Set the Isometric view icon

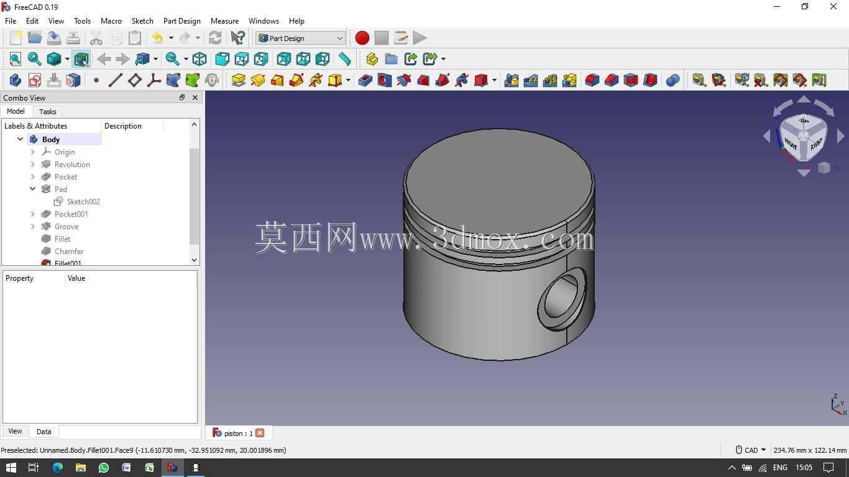[200, 59]
